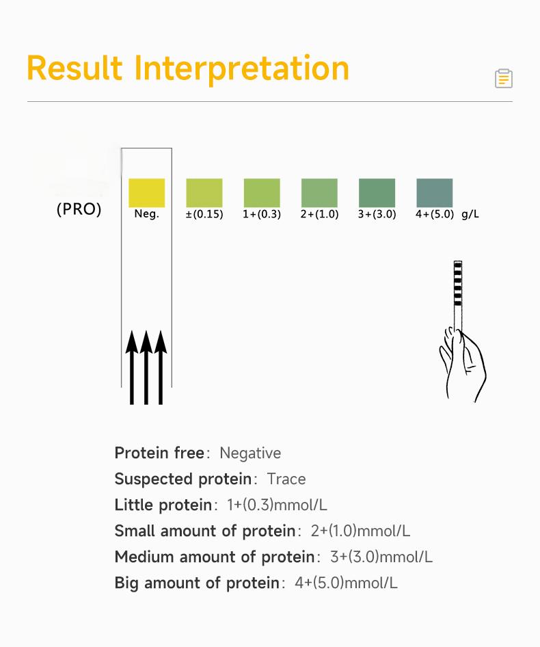Click the middle upward arrow
Viewport: 540px width, 647px height.
[x=146, y=367]
